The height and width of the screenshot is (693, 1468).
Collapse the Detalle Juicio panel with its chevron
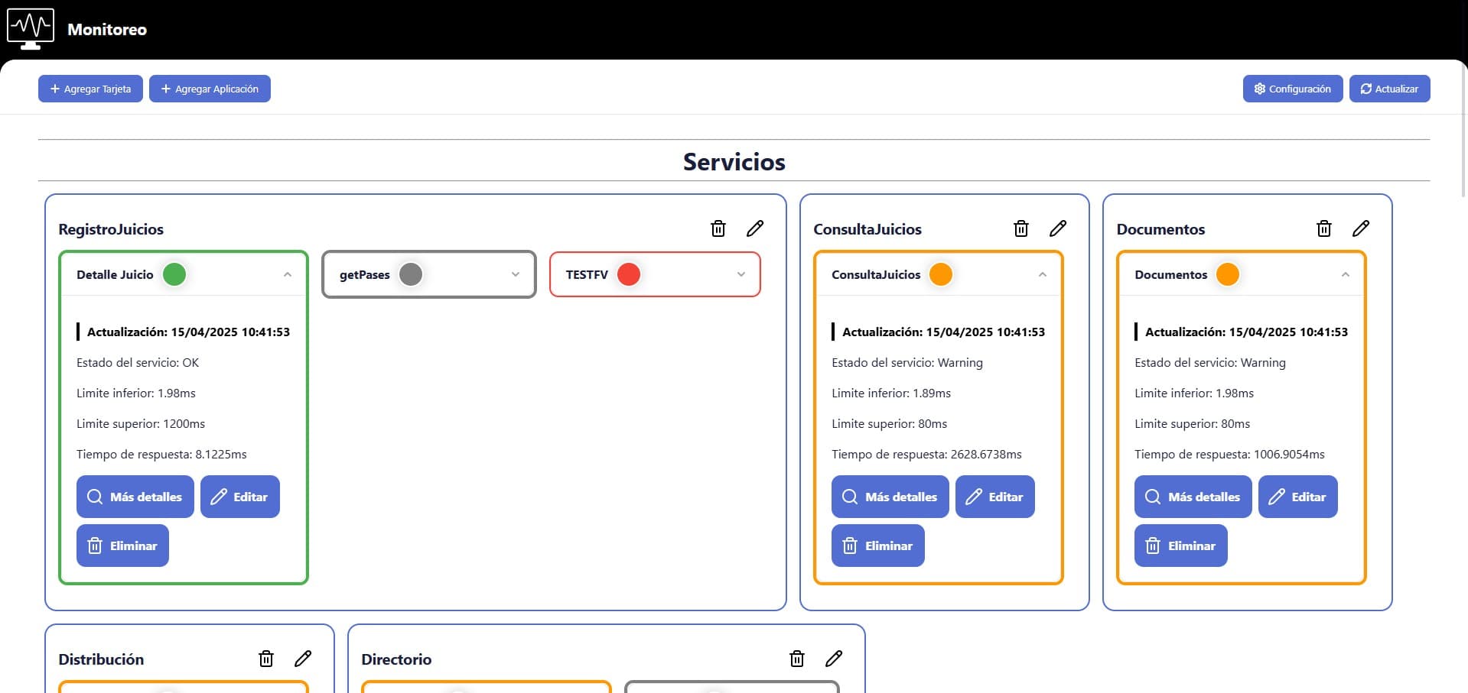click(x=288, y=274)
